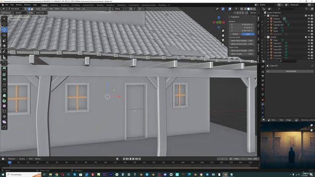Enable edge select mode

30,9
